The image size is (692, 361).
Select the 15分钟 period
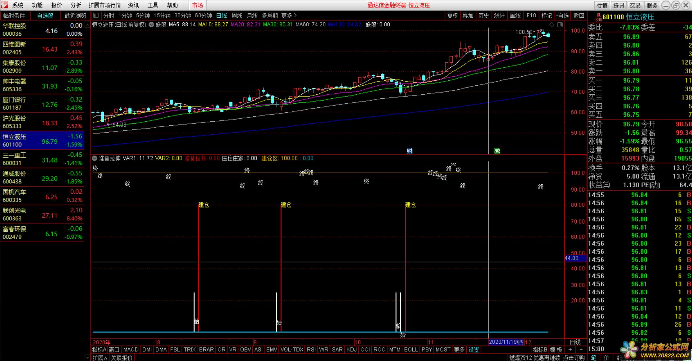(162, 15)
